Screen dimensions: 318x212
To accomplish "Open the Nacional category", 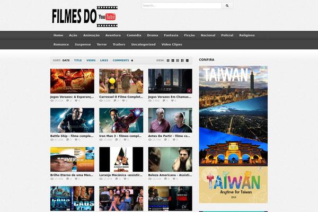I will pos(208,36).
